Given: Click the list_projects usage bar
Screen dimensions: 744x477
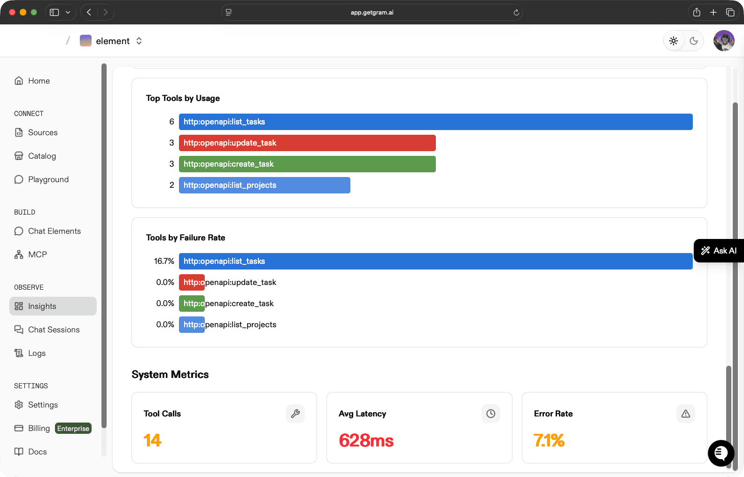Looking at the screenshot, I should pos(264,185).
